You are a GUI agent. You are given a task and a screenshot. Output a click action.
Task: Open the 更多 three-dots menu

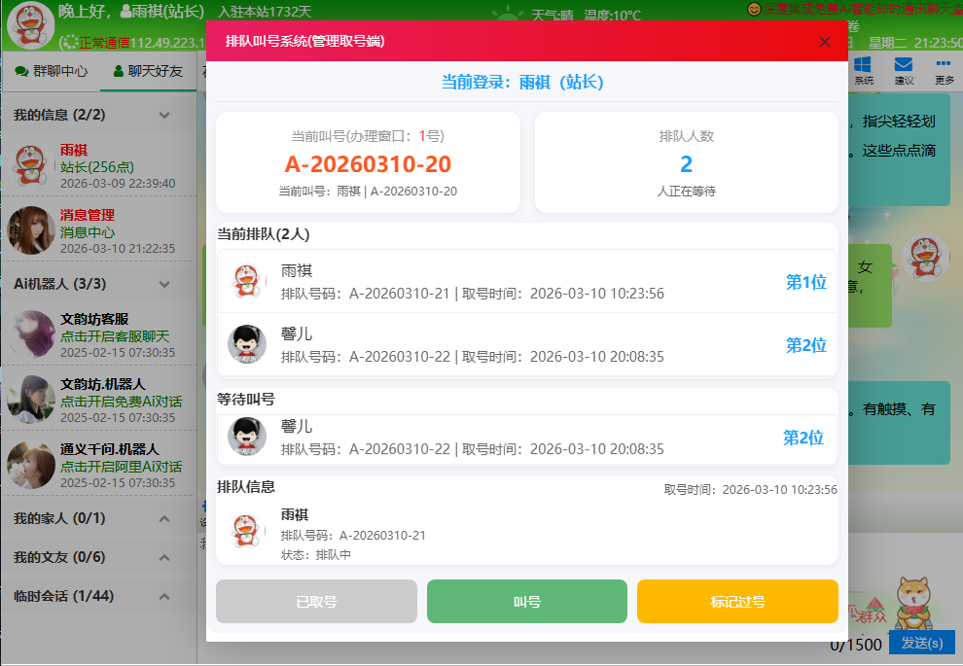tap(944, 68)
